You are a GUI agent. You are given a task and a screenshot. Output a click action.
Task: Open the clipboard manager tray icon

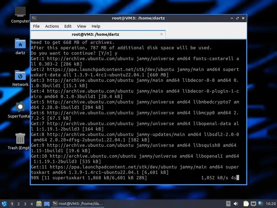246,204
